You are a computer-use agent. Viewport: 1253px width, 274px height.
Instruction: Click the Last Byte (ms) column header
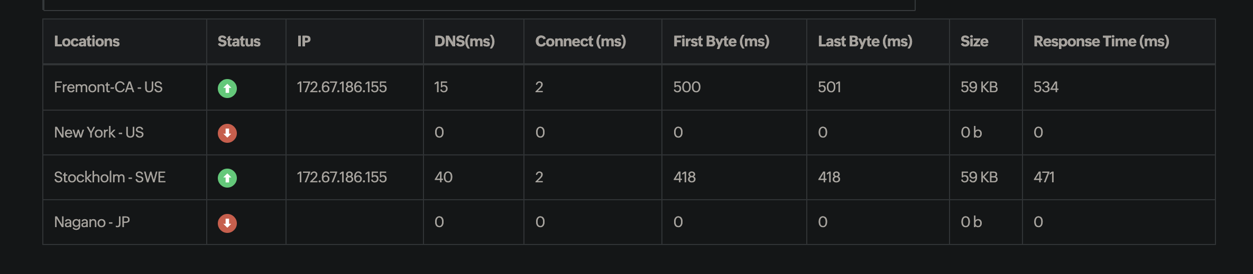865,42
